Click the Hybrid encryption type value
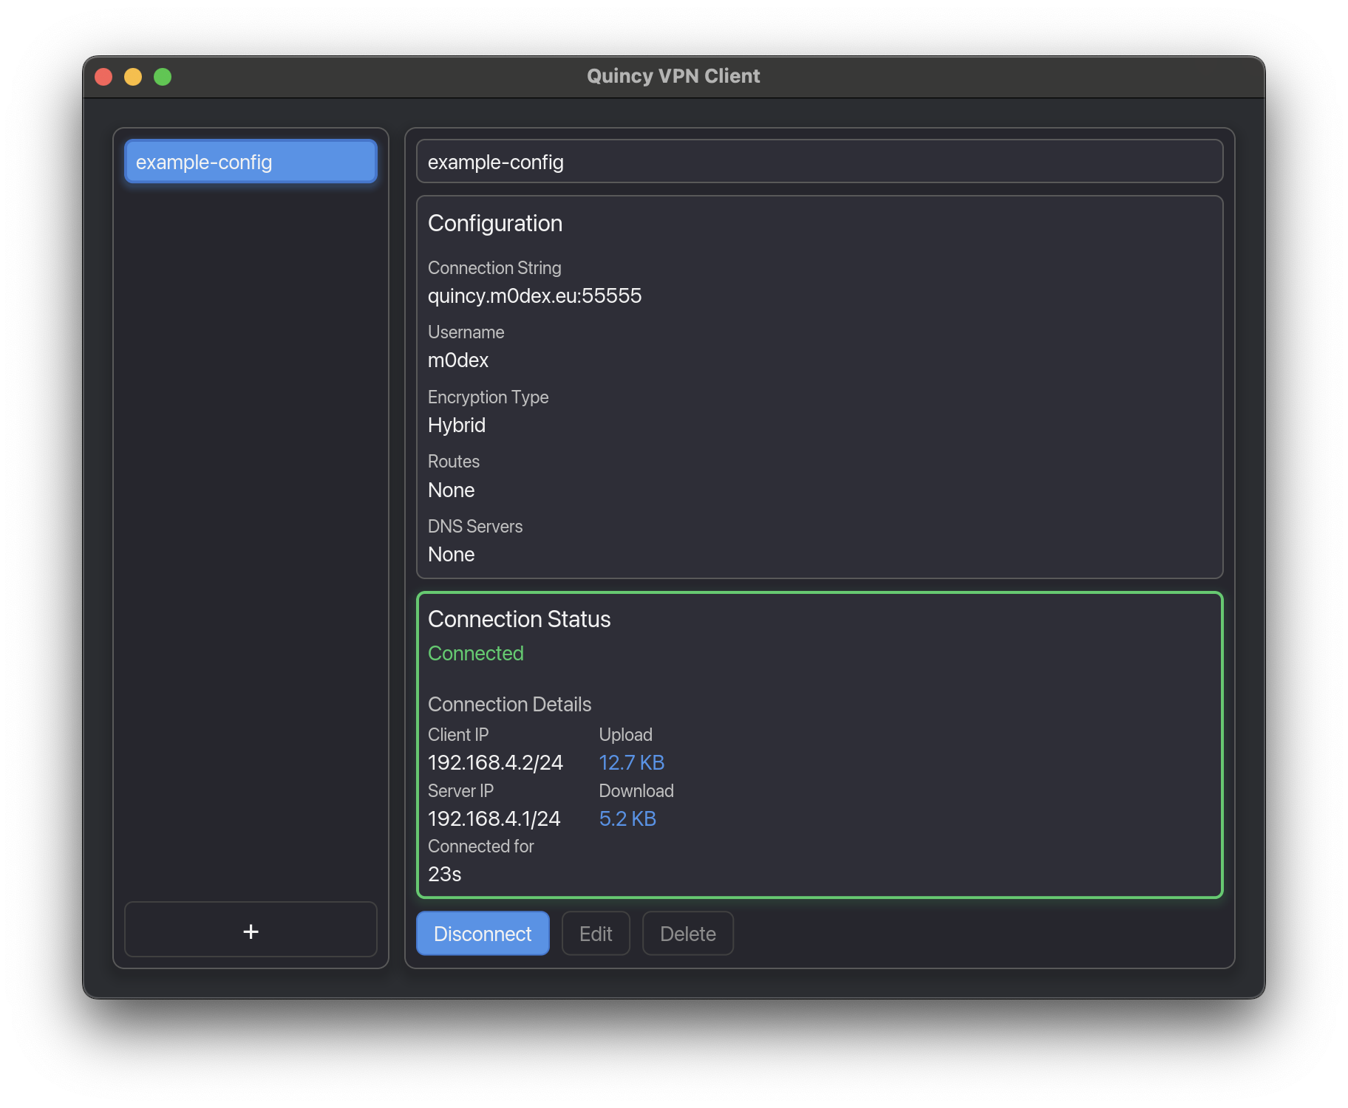The image size is (1348, 1108). [x=457, y=425]
